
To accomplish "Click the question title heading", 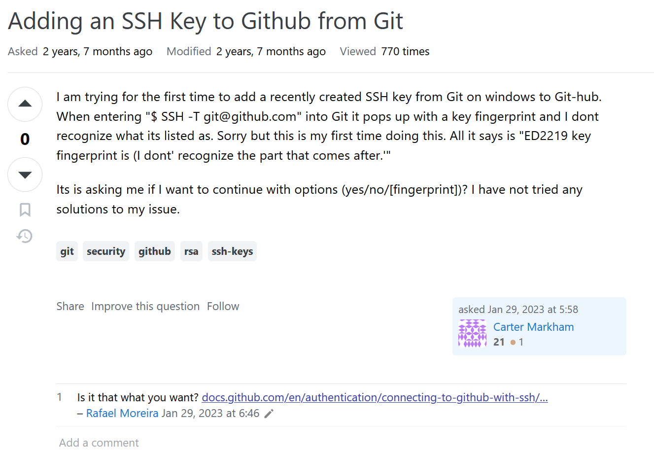I will tap(206, 21).
